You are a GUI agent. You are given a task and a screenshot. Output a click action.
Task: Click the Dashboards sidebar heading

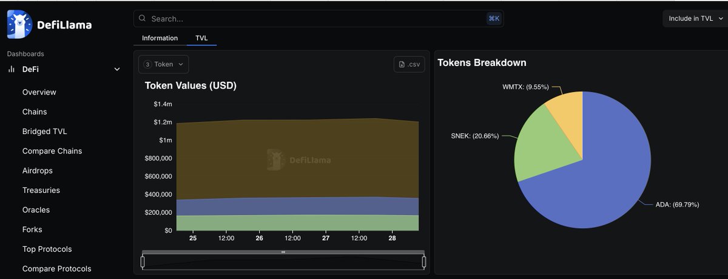pyautogui.click(x=25, y=54)
